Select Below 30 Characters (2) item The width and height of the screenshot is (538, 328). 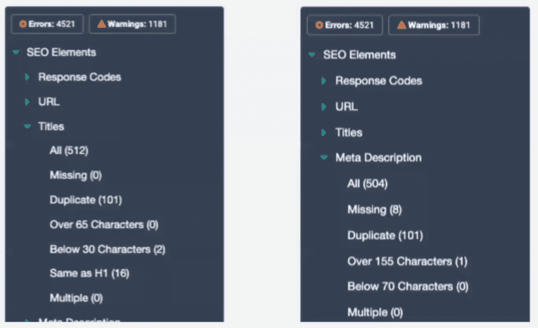click(107, 249)
